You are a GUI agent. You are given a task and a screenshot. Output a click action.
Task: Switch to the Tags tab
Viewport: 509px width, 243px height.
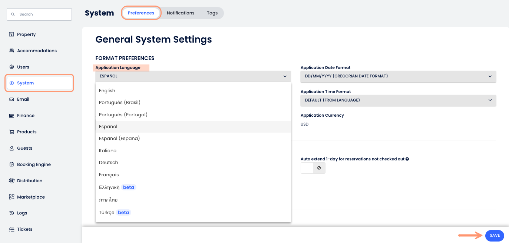pyautogui.click(x=212, y=13)
